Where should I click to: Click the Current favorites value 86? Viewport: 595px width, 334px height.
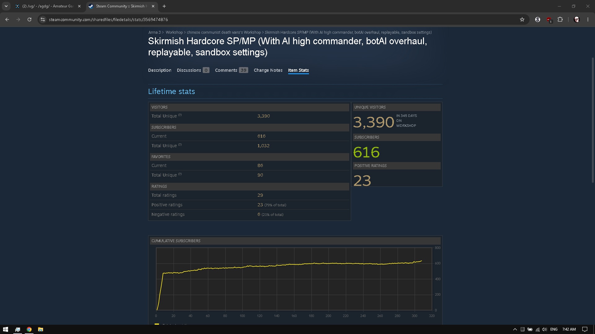260,165
